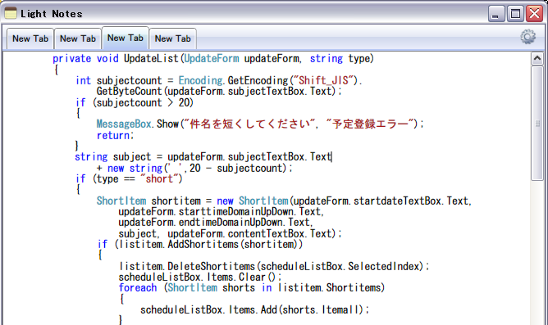Viewport: 548px width, 325px height.
Task: Close the Light Notes window
Action: 534,14
